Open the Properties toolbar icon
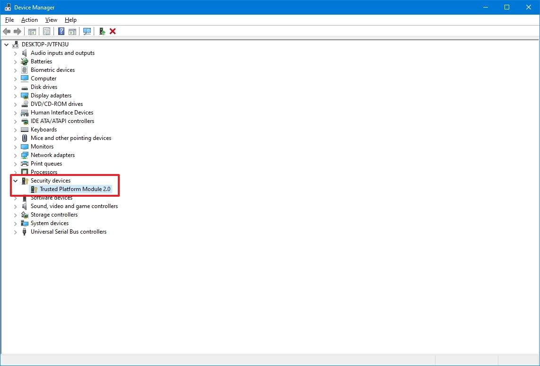The width and height of the screenshot is (540, 366). point(46,31)
